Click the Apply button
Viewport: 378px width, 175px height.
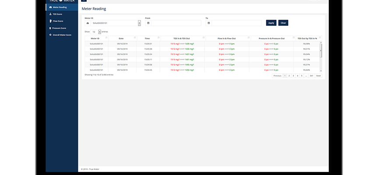point(271,23)
